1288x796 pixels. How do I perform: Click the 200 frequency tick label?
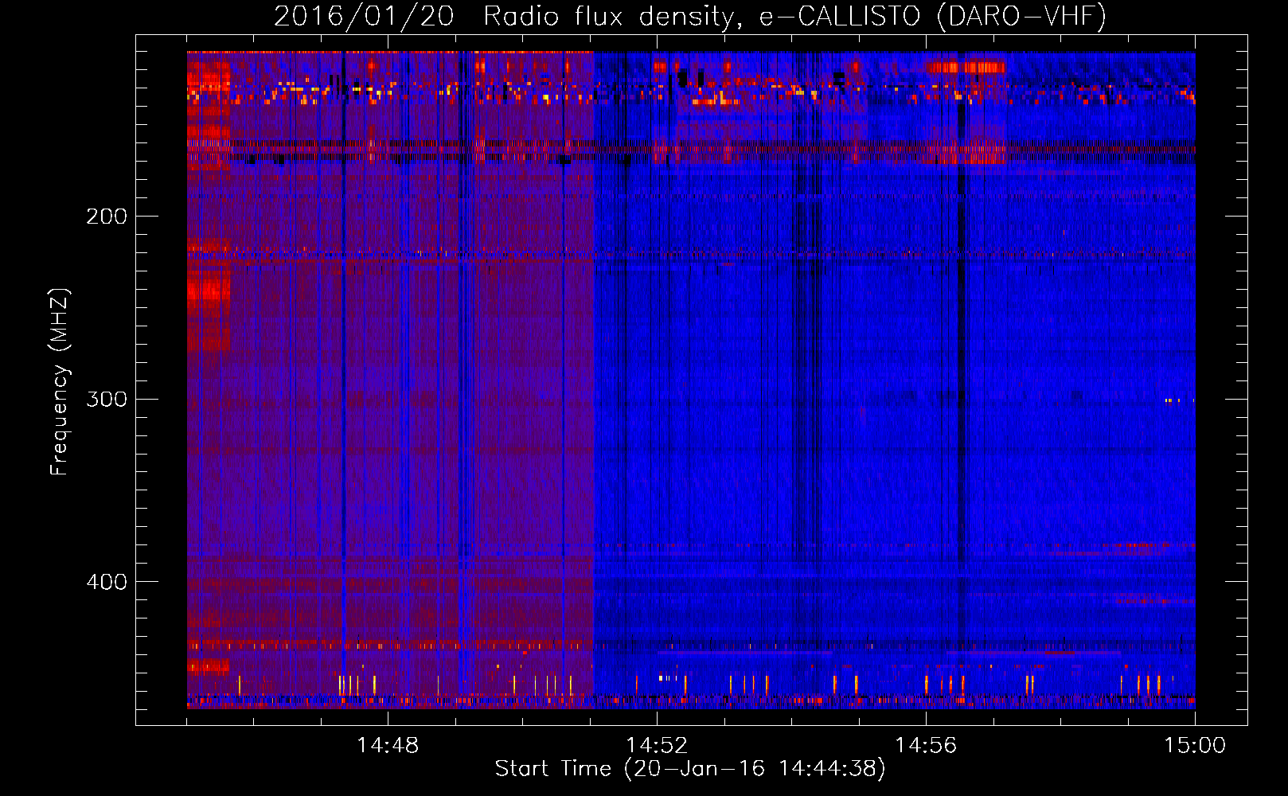pos(107,217)
